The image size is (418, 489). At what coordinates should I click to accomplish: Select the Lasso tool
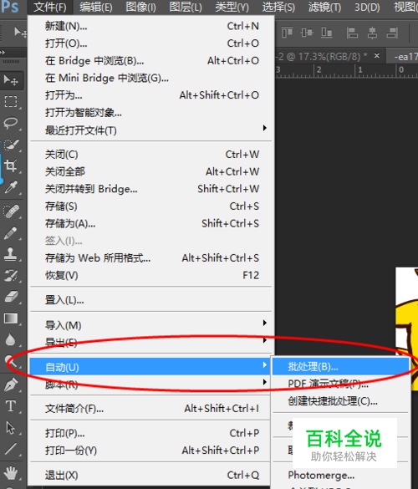click(x=11, y=123)
